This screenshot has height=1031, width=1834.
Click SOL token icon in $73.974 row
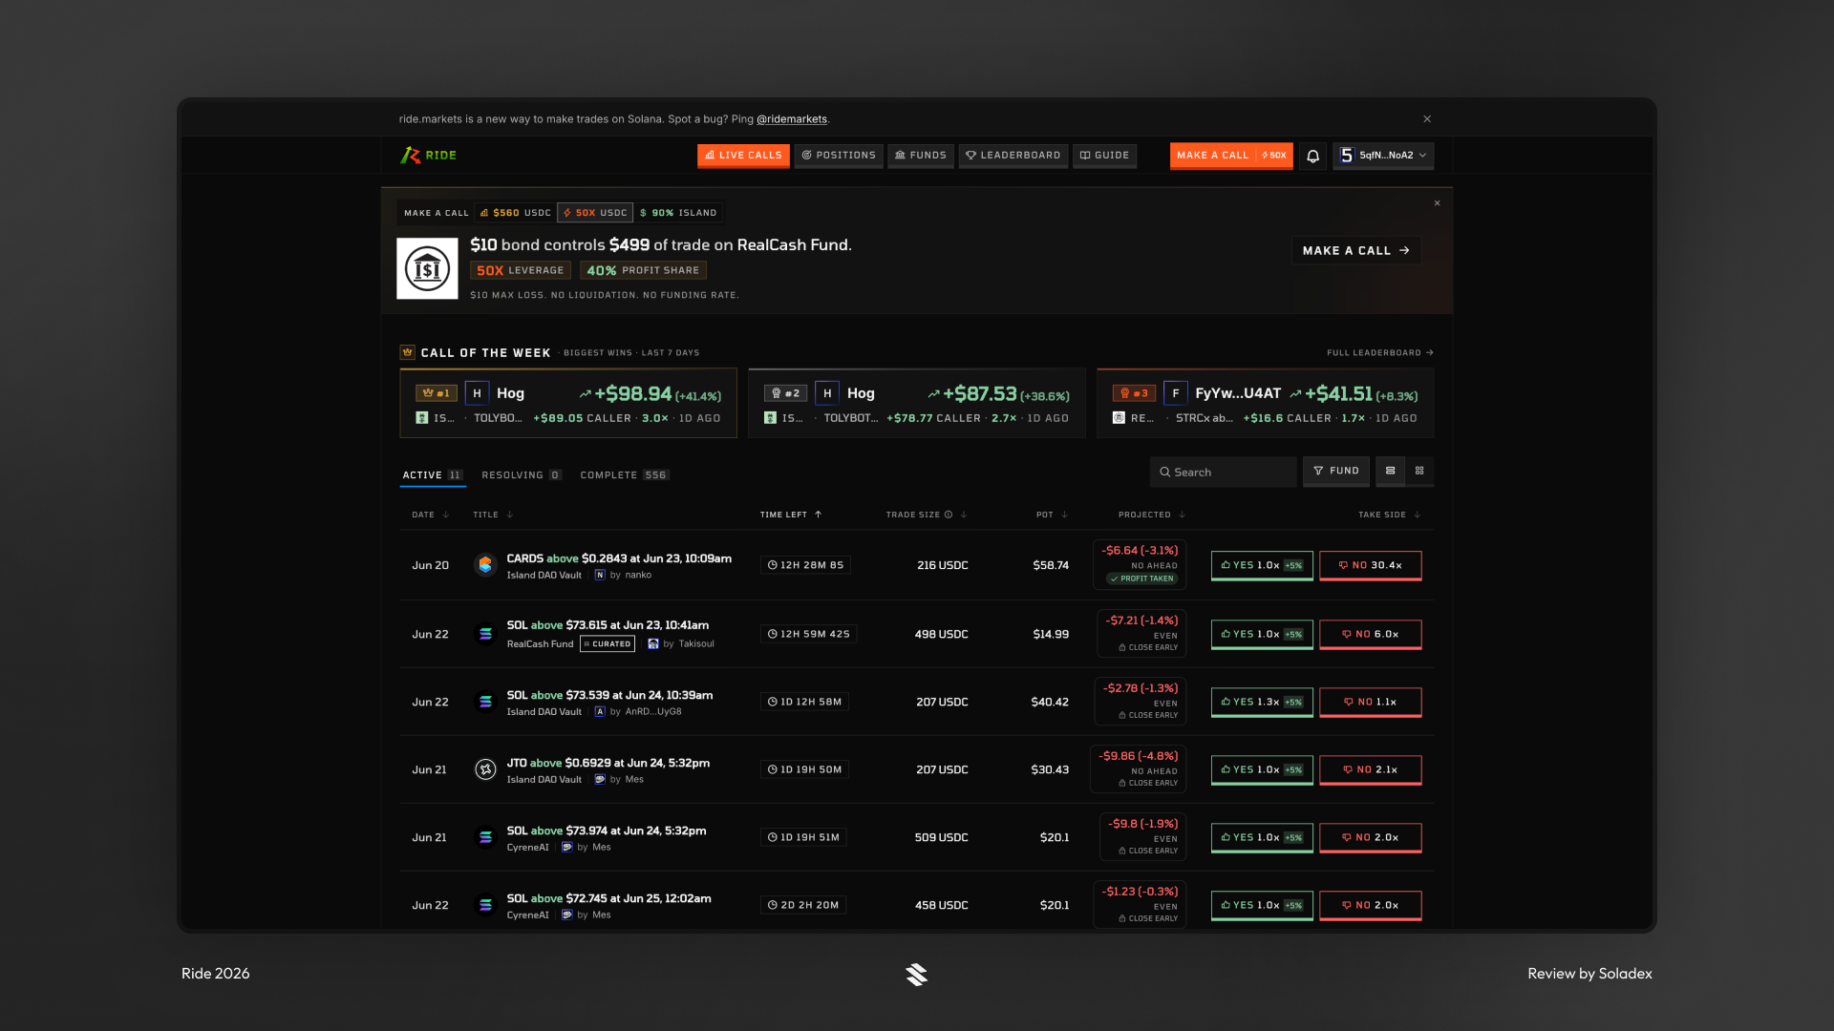pos(485,837)
